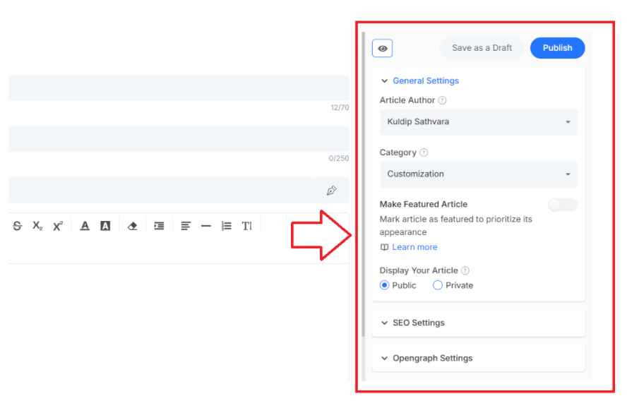Clear formatting with the eraser icon

tap(133, 226)
